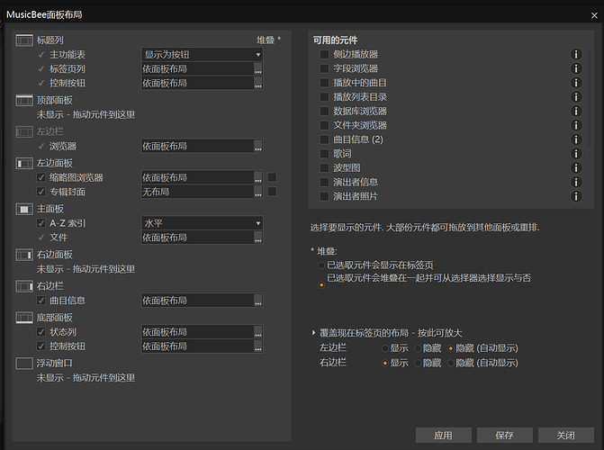Click the 主面板 panel icon
This screenshot has height=450, width=604.
(x=24, y=208)
